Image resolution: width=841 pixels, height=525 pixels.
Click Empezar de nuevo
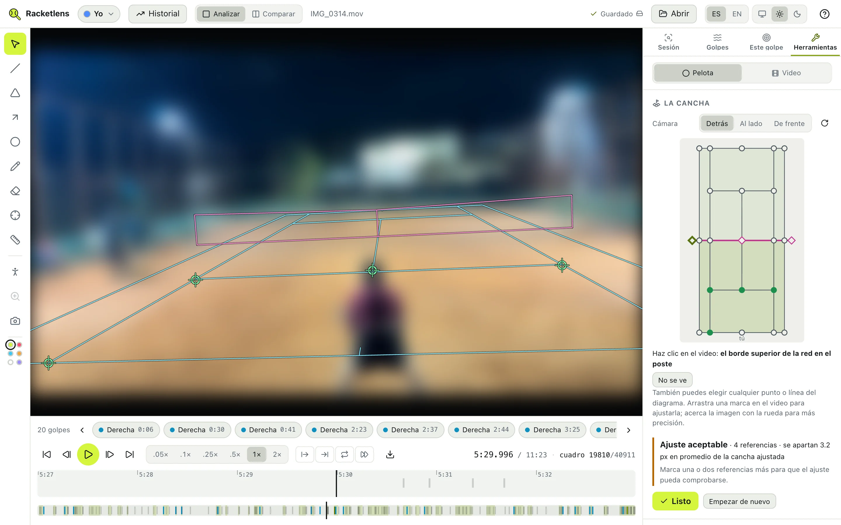pos(739,501)
